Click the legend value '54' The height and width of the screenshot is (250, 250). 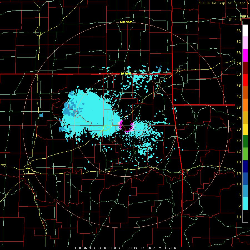(239, 63)
